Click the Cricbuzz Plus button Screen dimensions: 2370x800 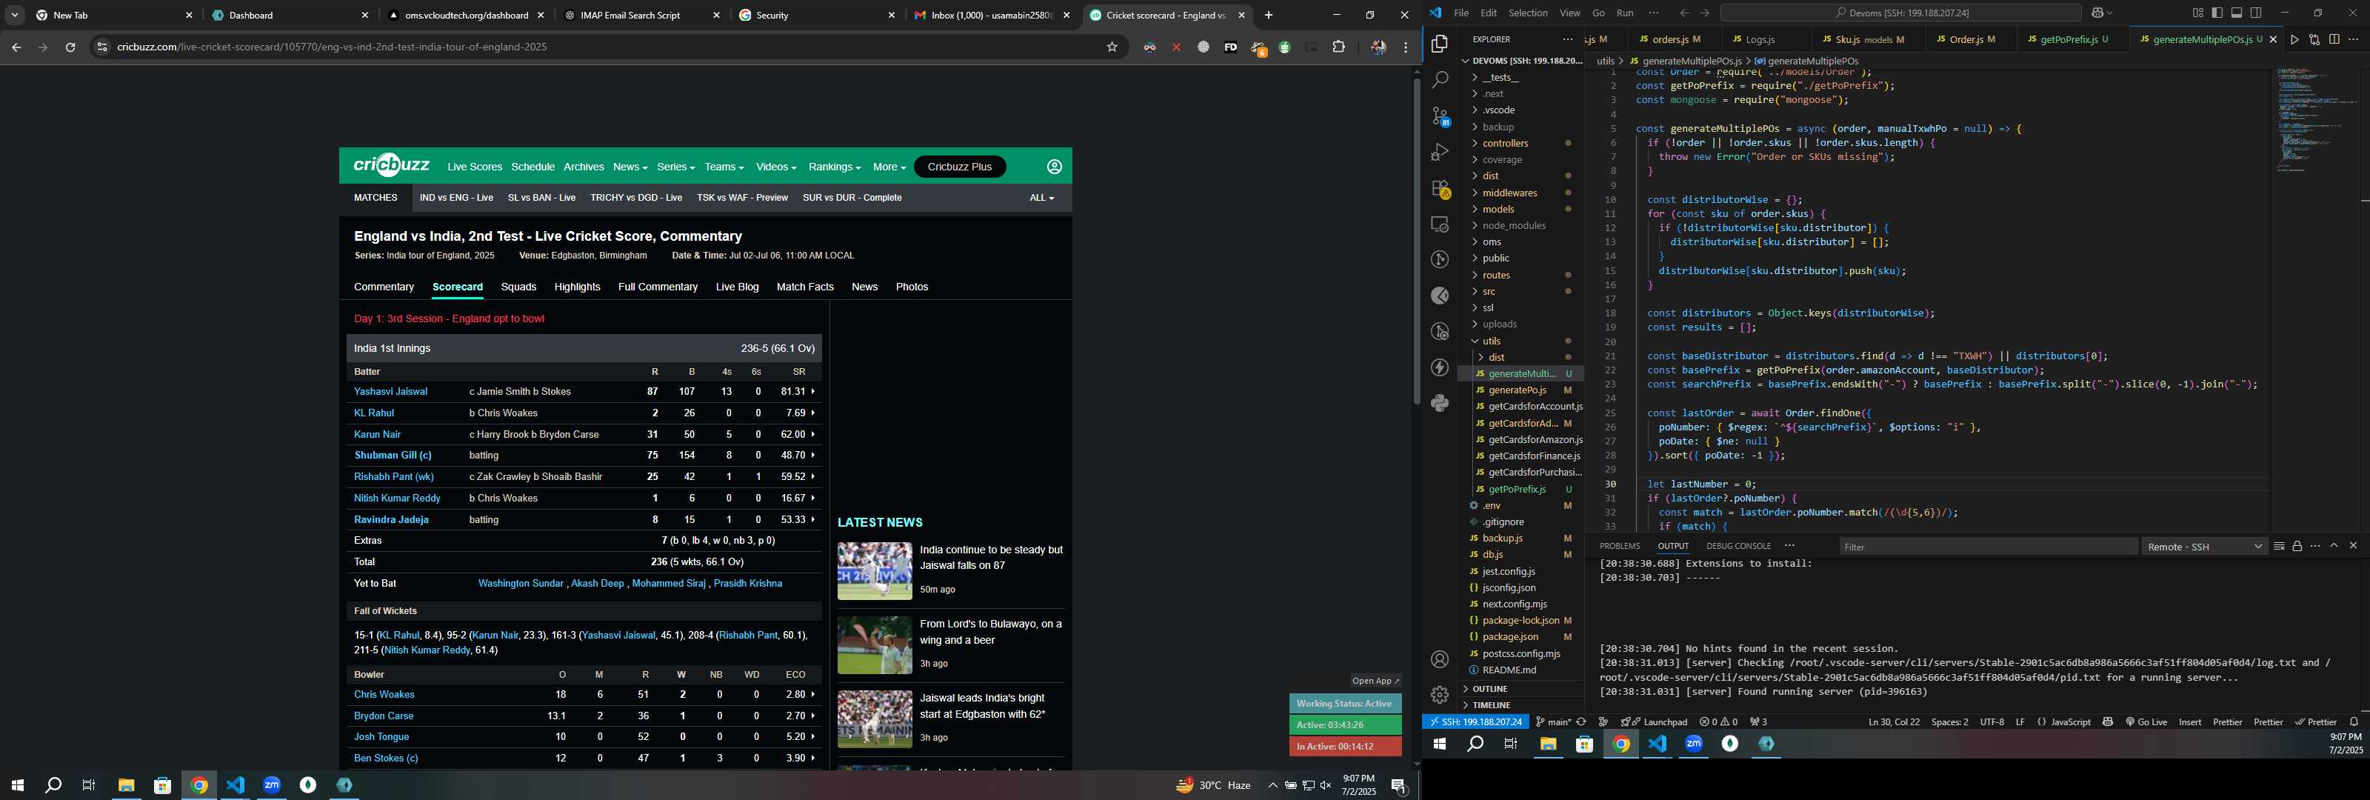coord(960,167)
